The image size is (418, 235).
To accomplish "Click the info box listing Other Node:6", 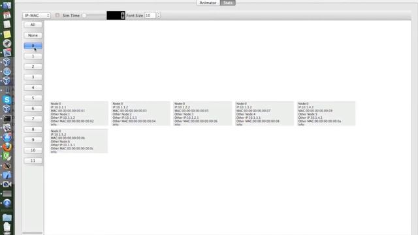I will click(x=78, y=141).
